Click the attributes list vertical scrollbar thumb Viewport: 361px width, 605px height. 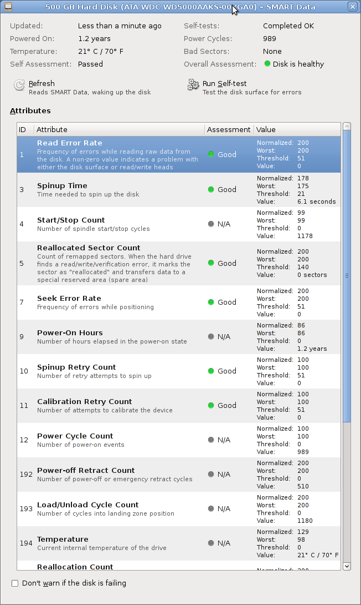click(347, 276)
